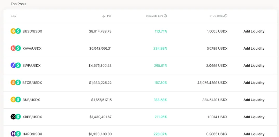The width and height of the screenshot is (279, 137).
Task: Add liquidity to the BTCB/USDX pool
Action: 254,82
